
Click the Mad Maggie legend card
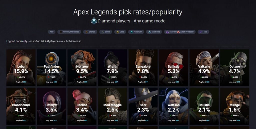click(x=112, y=106)
